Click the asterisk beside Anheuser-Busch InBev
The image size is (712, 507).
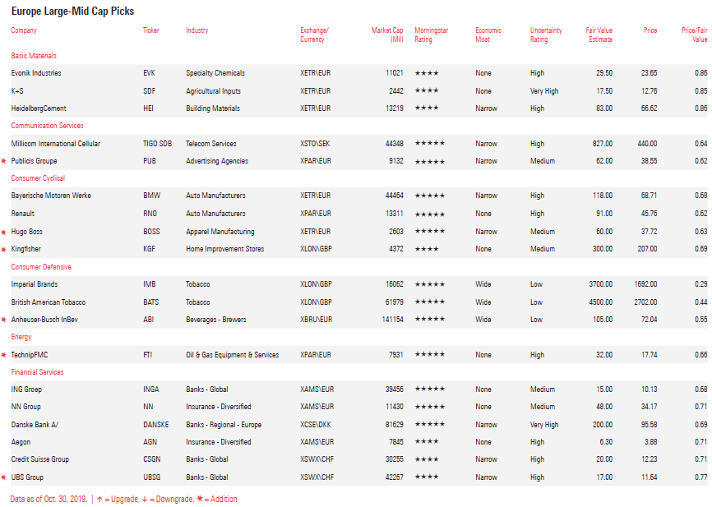pyautogui.click(x=4, y=320)
